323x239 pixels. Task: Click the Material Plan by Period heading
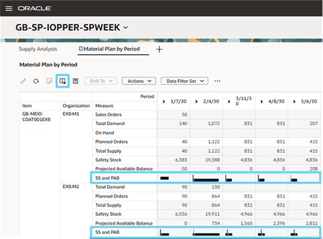coord(48,64)
